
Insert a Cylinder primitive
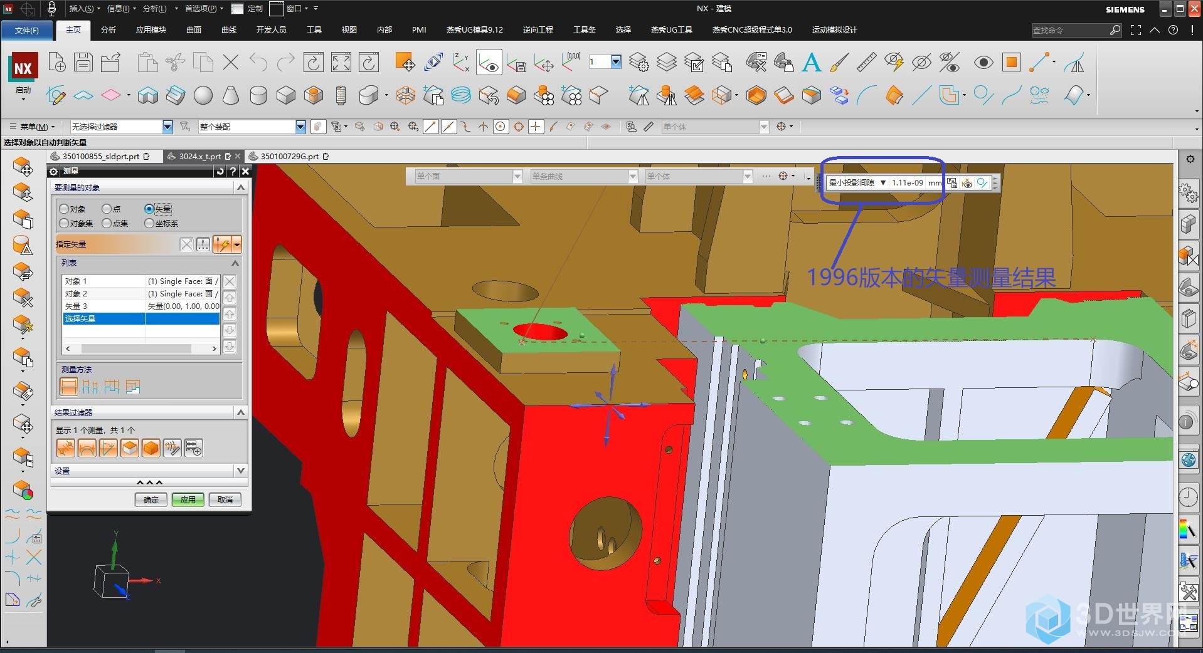258,95
